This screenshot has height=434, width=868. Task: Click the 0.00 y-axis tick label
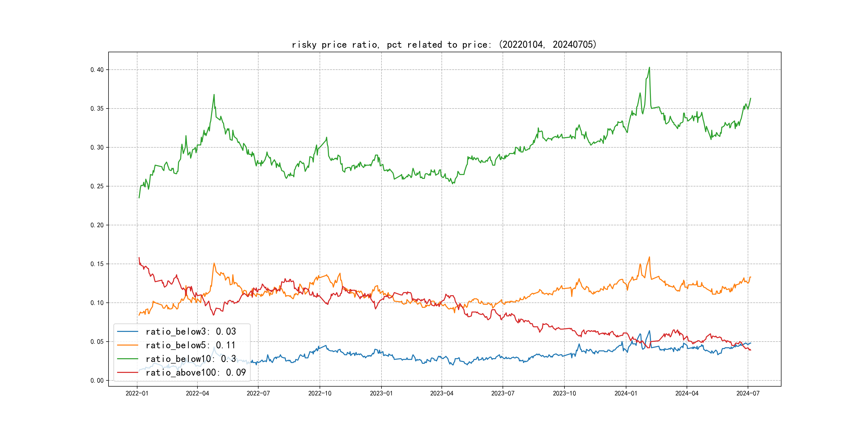pyautogui.click(x=97, y=380)
